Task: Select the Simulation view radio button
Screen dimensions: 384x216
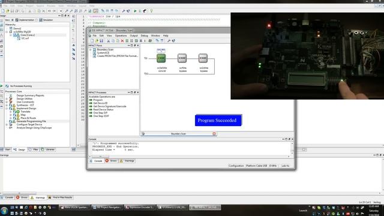Action: (37, 20)
